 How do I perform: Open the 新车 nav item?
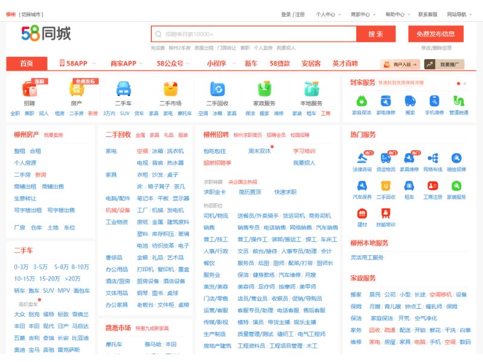click(x=251, y=63)
